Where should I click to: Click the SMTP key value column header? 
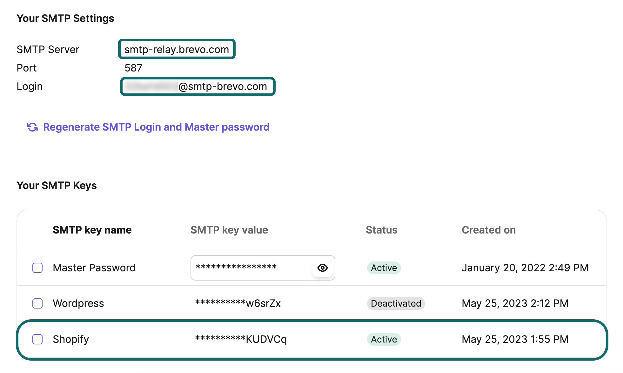pos(229,230)
